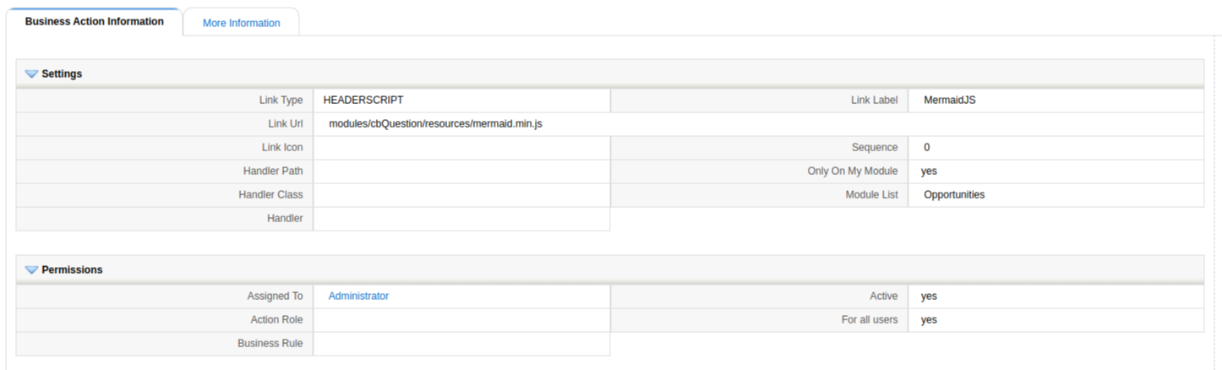The height and width of the screenshot is (370, 1222).
Task: Click the empty Handler field
Action: tap(461, 219)
